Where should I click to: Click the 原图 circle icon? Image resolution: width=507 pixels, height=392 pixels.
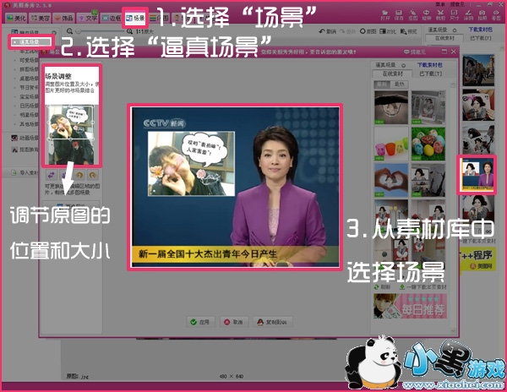point(368,31)
